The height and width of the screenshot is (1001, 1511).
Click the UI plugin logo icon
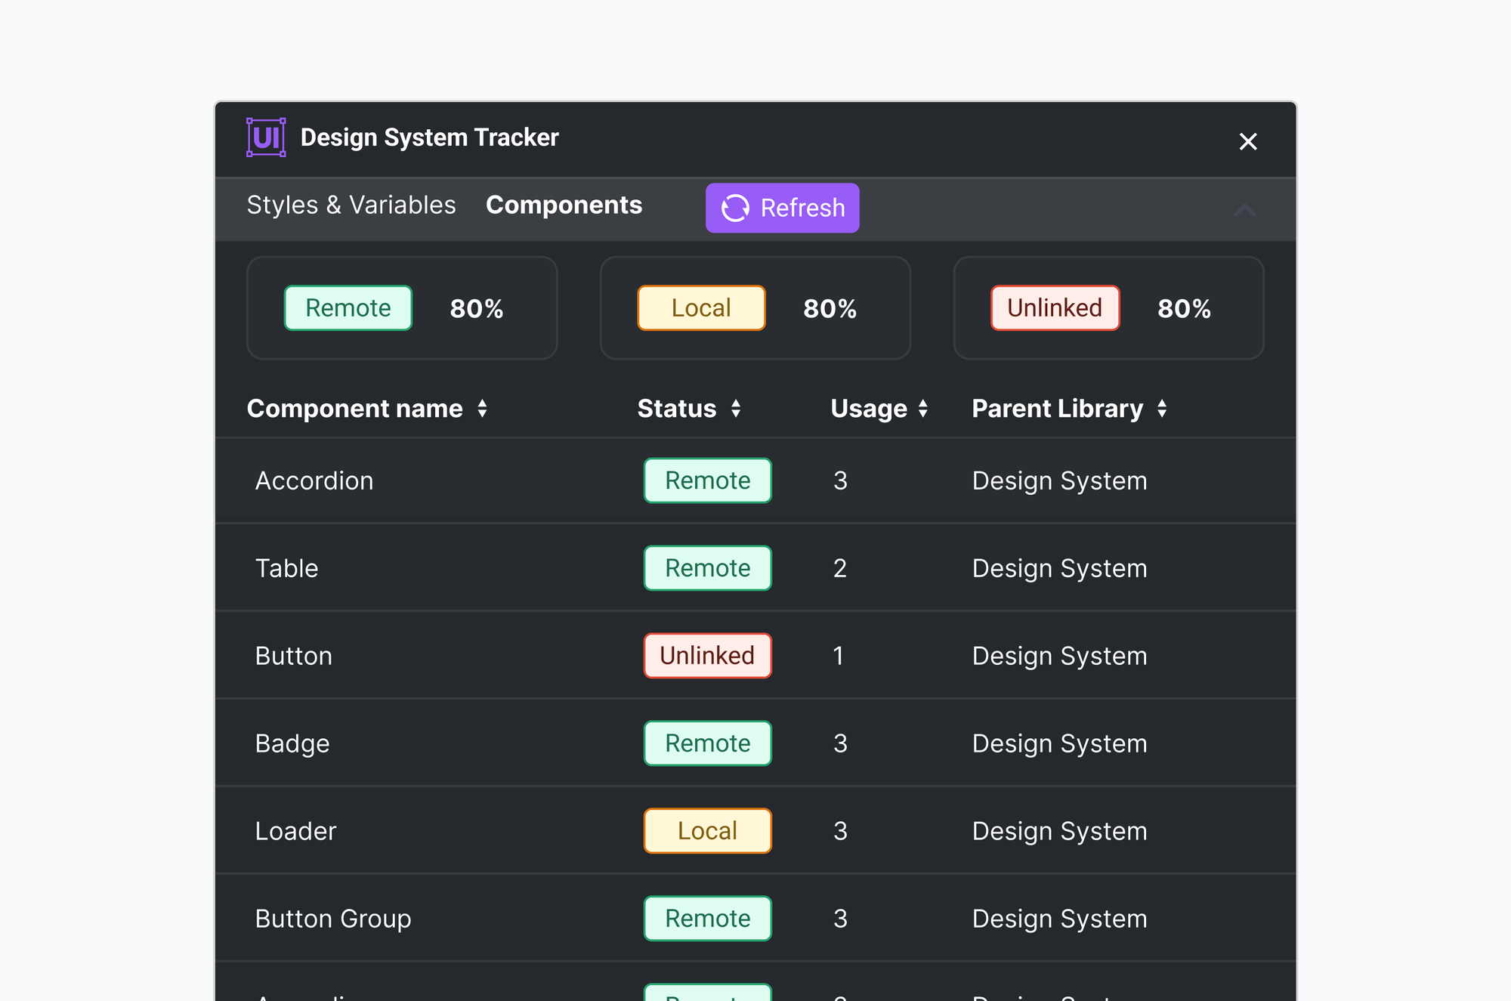266,137
